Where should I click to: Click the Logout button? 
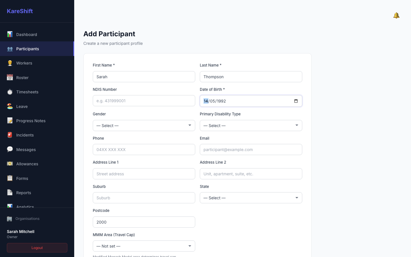coord(37,248)
